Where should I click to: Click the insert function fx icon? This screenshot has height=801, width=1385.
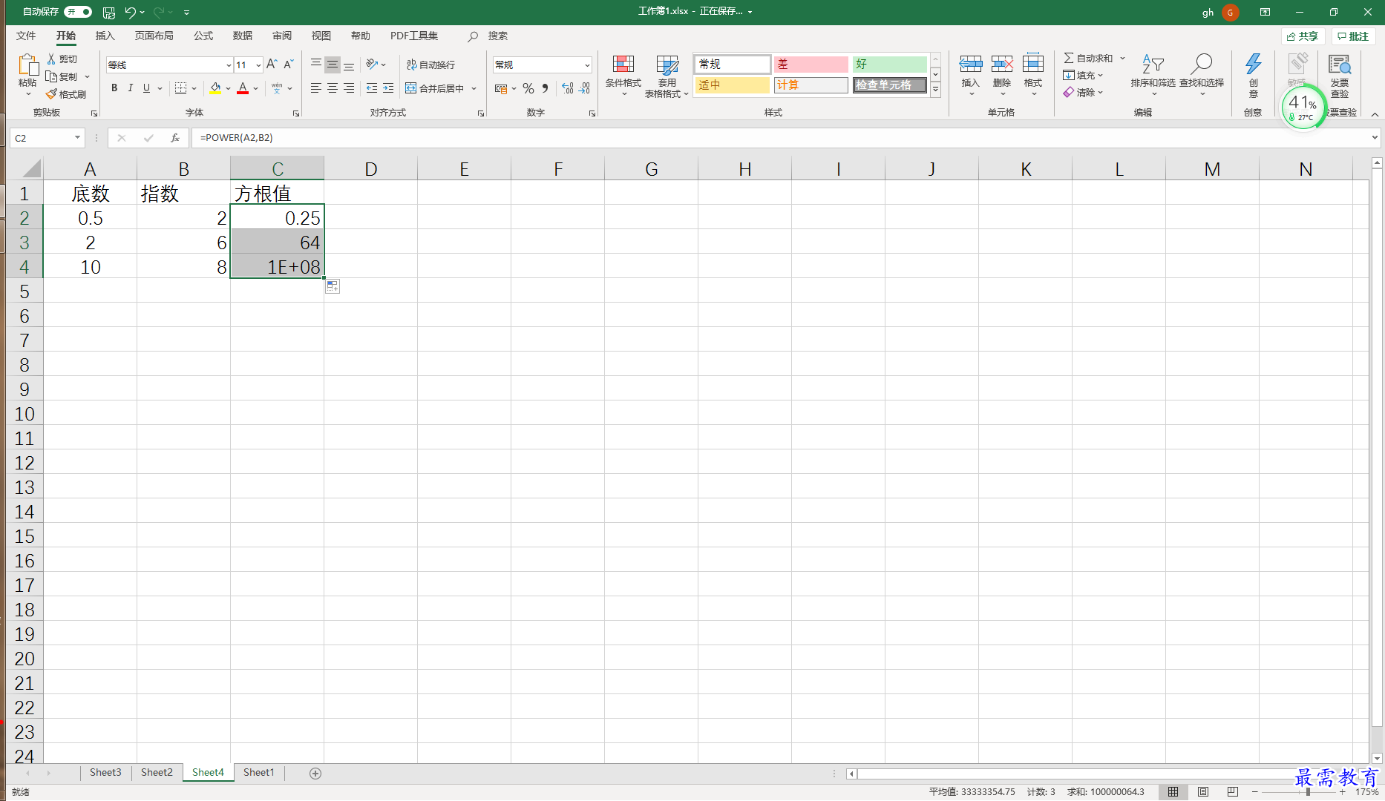(175, 138)
